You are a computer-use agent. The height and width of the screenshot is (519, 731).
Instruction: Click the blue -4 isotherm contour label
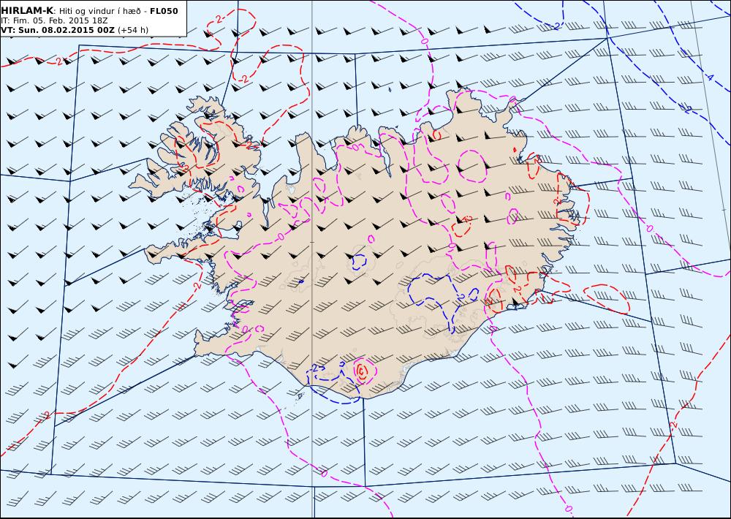point(710,77)
